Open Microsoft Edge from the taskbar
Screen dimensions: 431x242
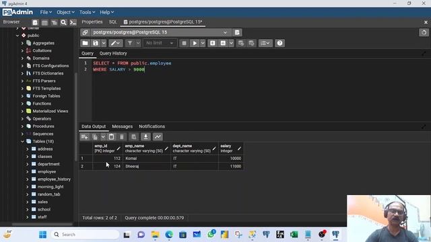tap(169, 235)
